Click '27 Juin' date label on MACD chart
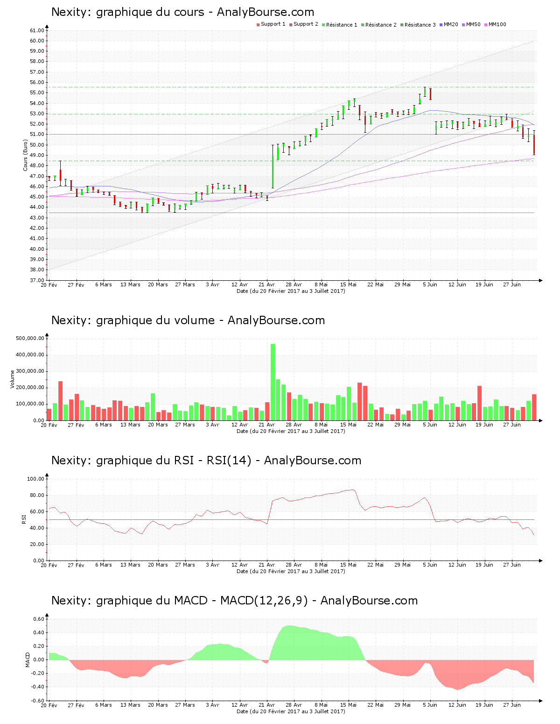Image resolution: width=560 pixels, height=724 pixels. 512,705
